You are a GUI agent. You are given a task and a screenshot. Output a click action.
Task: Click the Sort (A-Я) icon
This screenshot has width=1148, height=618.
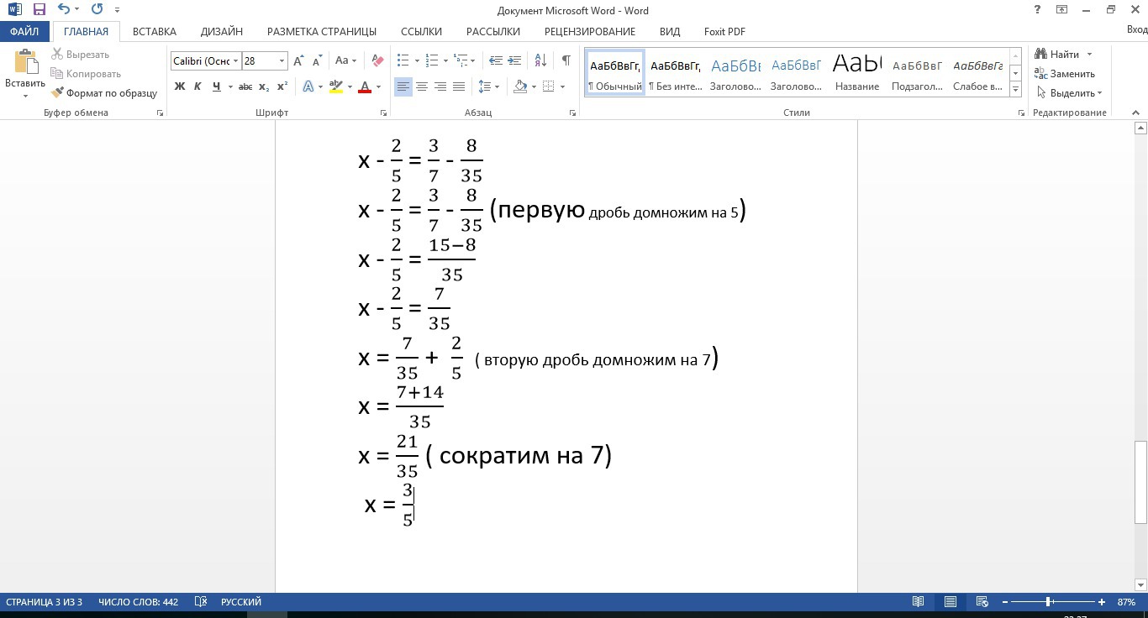click(x=541, y=60)
